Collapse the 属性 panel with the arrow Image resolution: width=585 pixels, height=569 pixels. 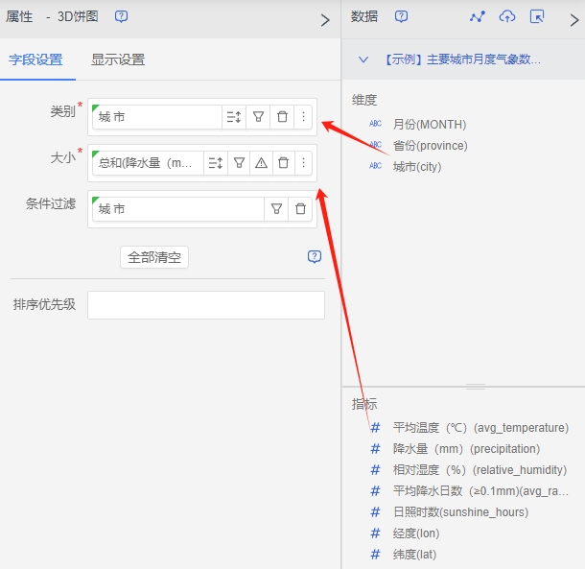click(324, 19)
